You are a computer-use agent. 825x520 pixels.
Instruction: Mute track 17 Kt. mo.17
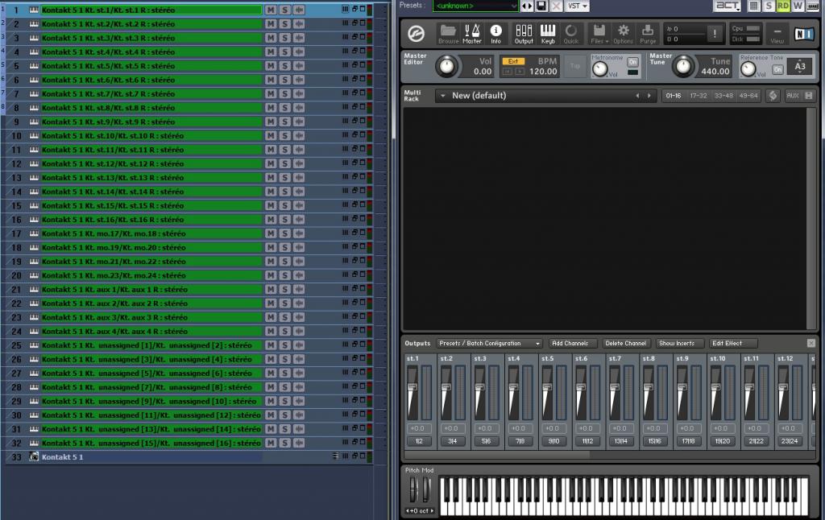[x=271, y=233]
